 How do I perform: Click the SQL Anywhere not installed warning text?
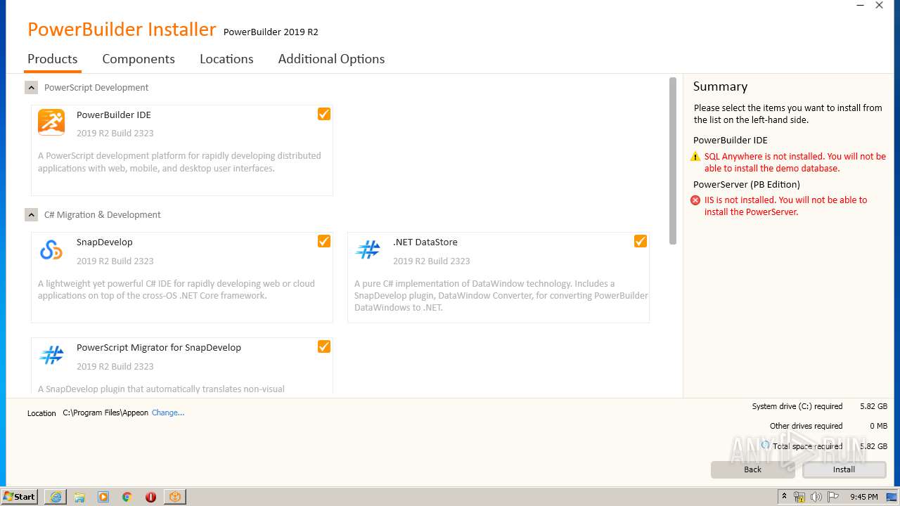[795, 162]
